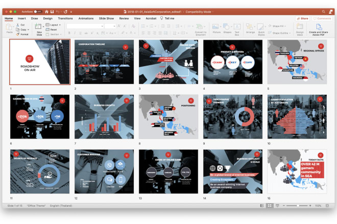Click Create and Share Adobe PDF
The height and width of the screenshot is (224, 337).
point(318,30)
